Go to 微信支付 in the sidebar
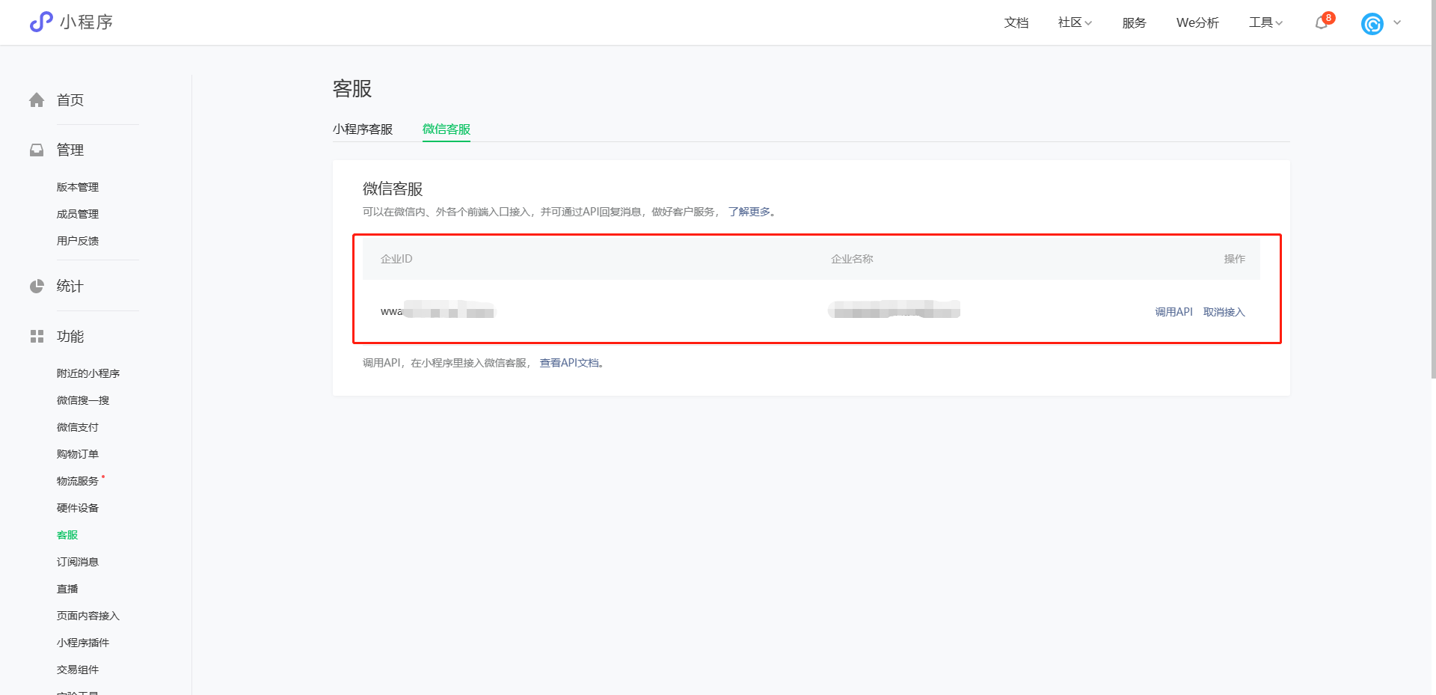 click(78, 427)
